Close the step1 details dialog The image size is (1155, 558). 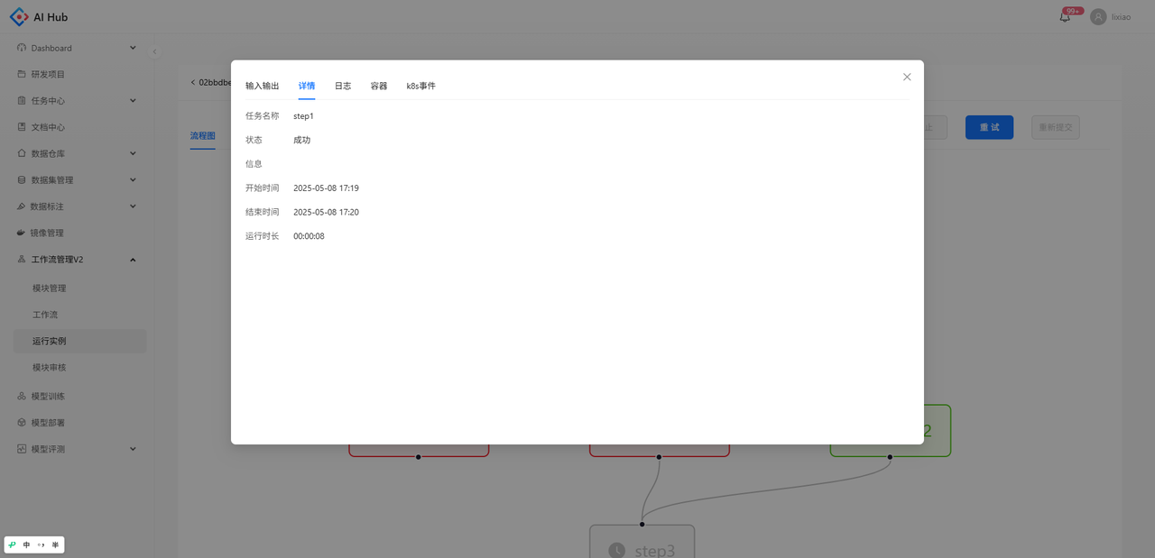pyautogui.click(x=907, y=77)
